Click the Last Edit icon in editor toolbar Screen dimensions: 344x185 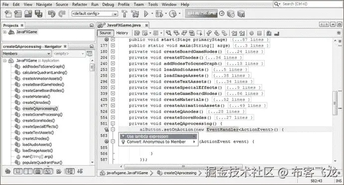137,33
